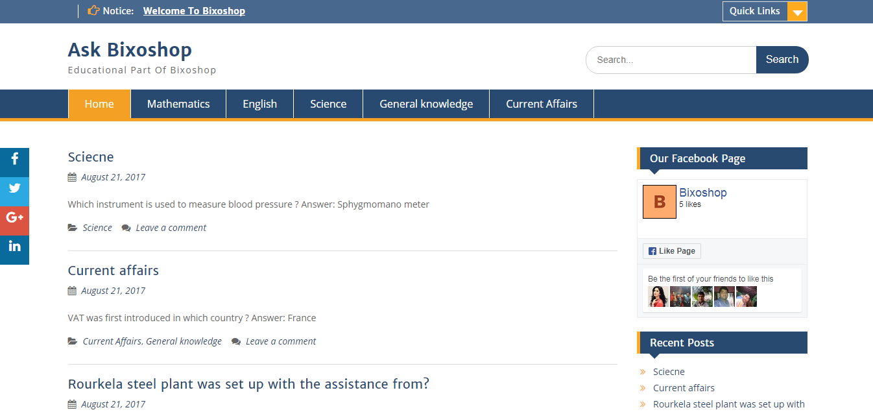Click comment bubble icon under Current affairs post
The image size is (873, 412).
click(236, 341)
